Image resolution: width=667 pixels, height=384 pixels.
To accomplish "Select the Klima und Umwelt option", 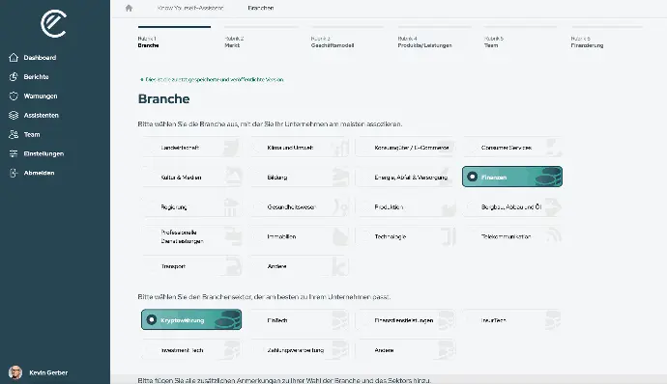I will point(299,148).
